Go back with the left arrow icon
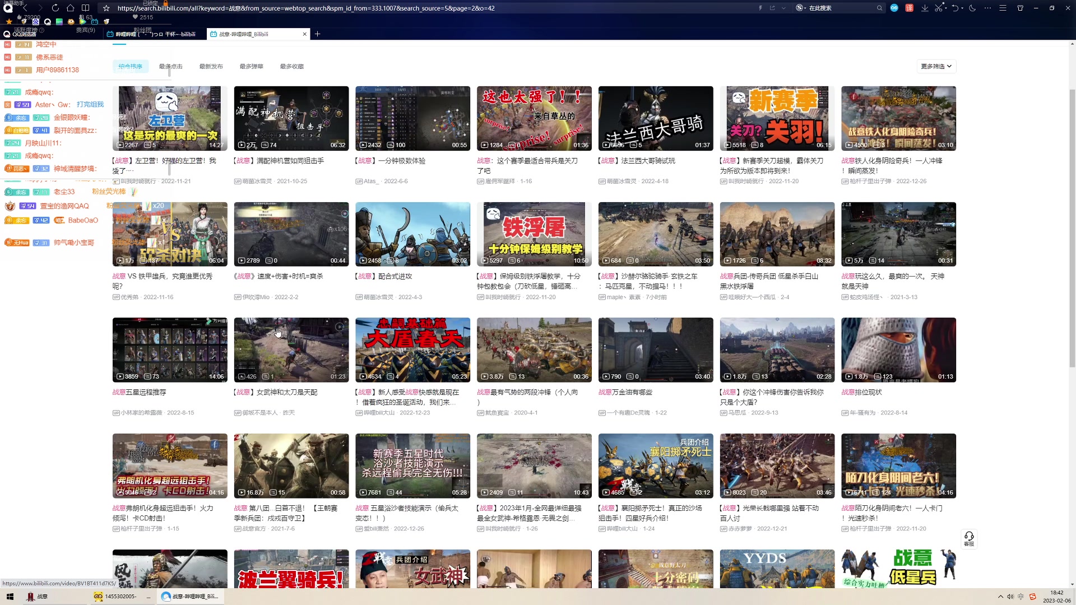1076x605 pixels. click(x=25, y=8)
